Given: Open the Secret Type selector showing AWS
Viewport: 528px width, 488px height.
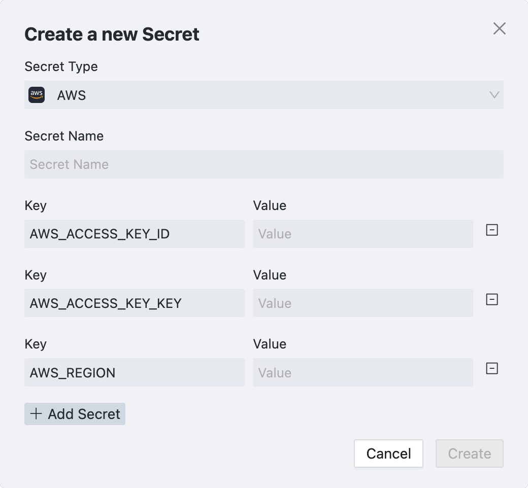Looking at the screenshot, I should [264, 95].
